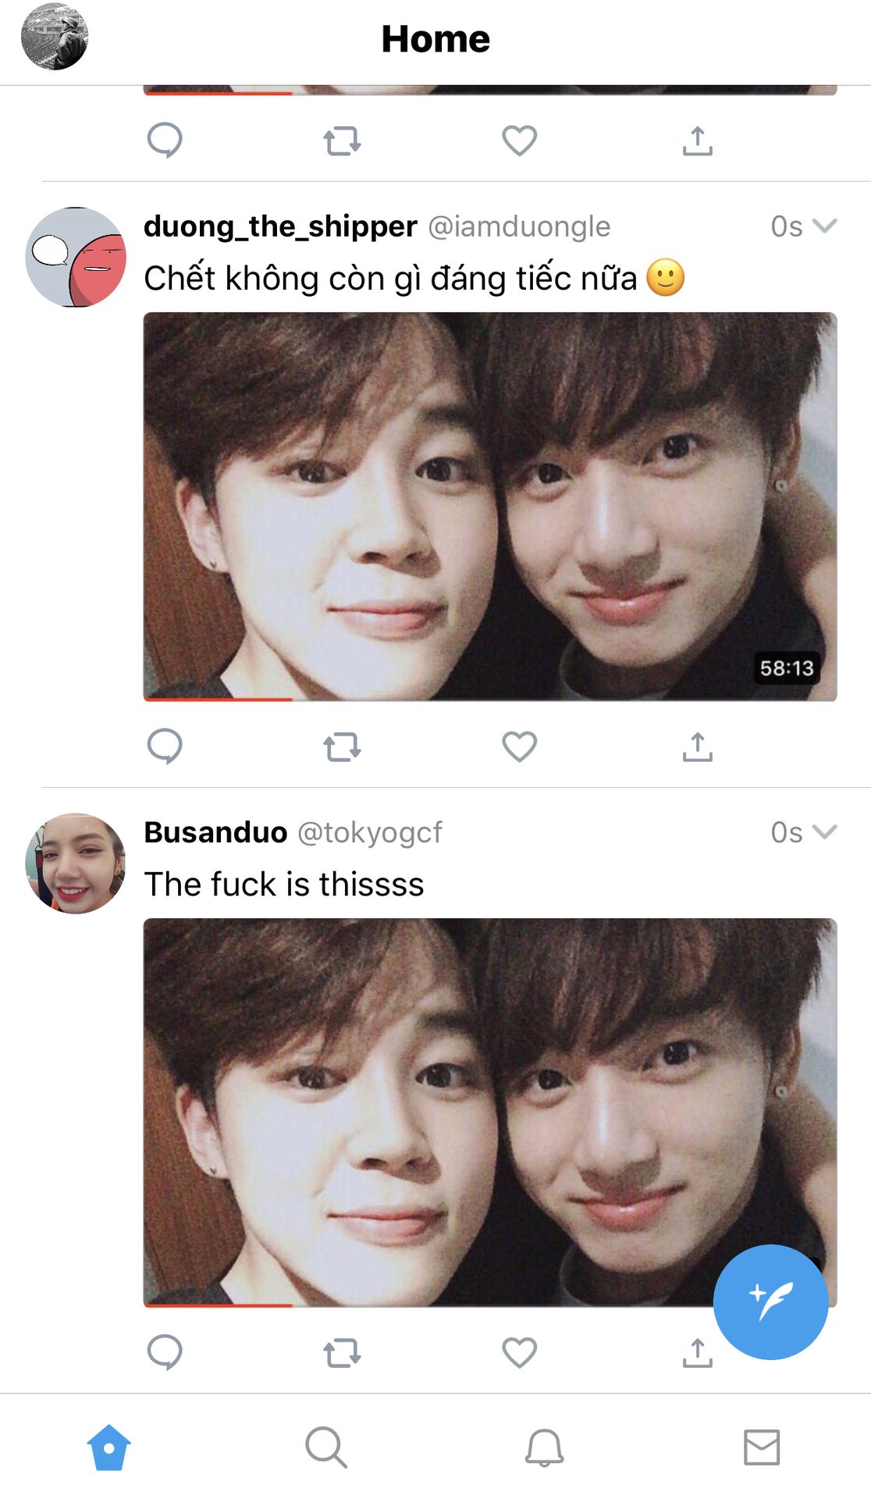Viewport: 871px width, 1499px height.
Task: Reply to duong_the_shipper's tweet
Action: coord(165,746)
